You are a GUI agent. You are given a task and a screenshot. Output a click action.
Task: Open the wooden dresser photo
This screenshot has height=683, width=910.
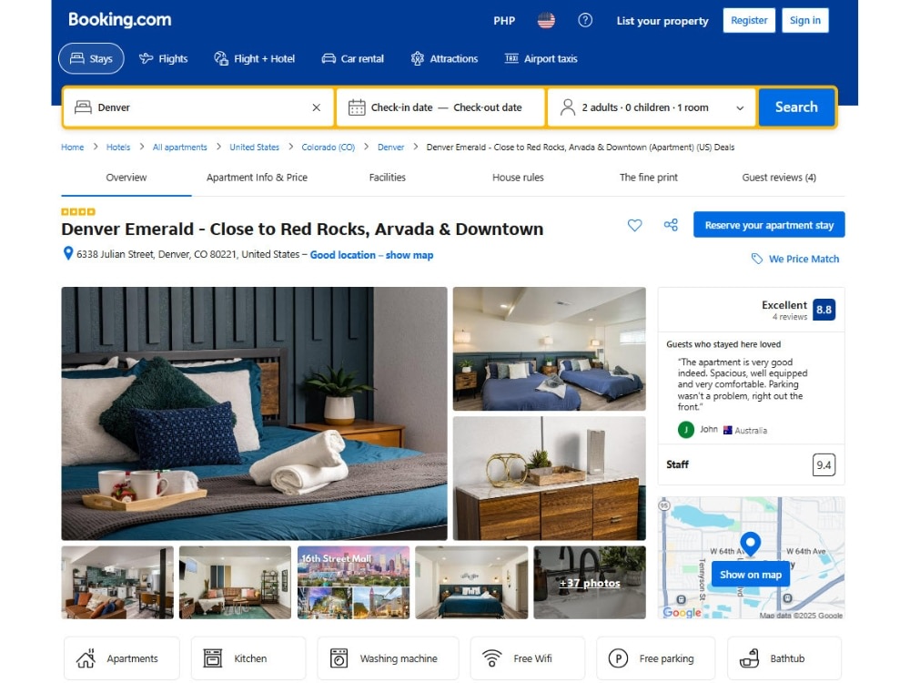(549, 479)
